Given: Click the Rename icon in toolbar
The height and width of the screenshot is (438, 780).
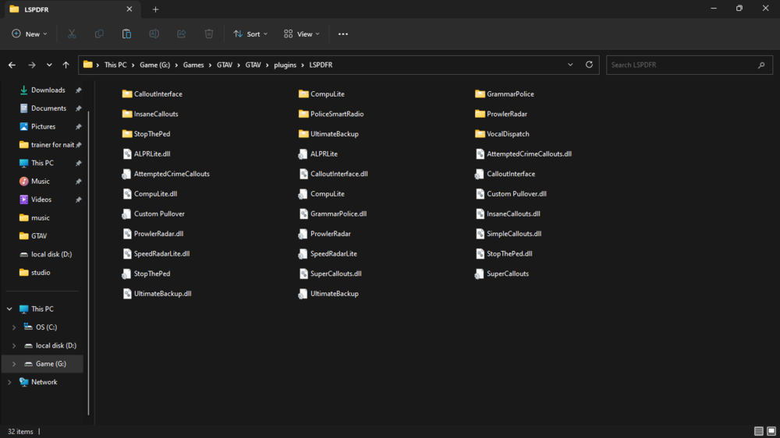Looking at the screenshot, I should point(154,34).
